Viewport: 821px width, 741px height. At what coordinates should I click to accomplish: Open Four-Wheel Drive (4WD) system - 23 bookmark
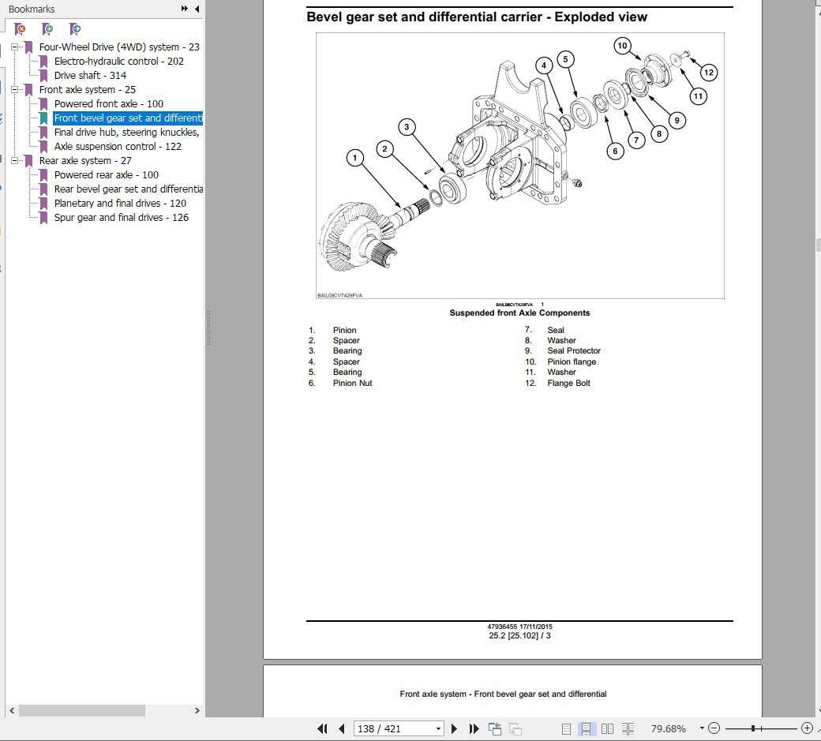coord(119,47)
